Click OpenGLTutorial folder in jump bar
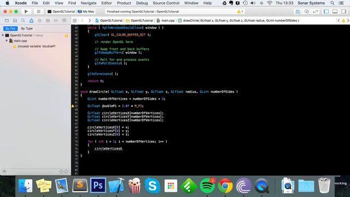The height and width of the screenshot is (197, 350). point(139,21)
